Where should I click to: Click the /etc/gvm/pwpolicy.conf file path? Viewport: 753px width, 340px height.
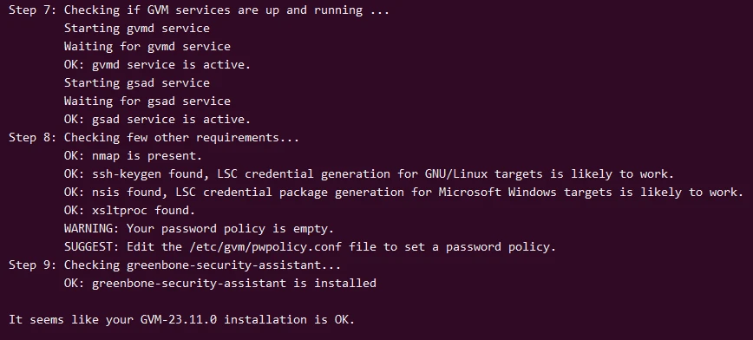[x=265, y=247]
